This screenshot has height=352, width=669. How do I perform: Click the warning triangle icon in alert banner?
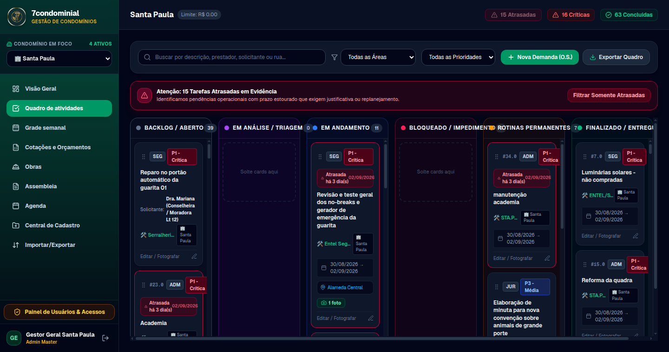pyautogui.click(x=144, y=95)
